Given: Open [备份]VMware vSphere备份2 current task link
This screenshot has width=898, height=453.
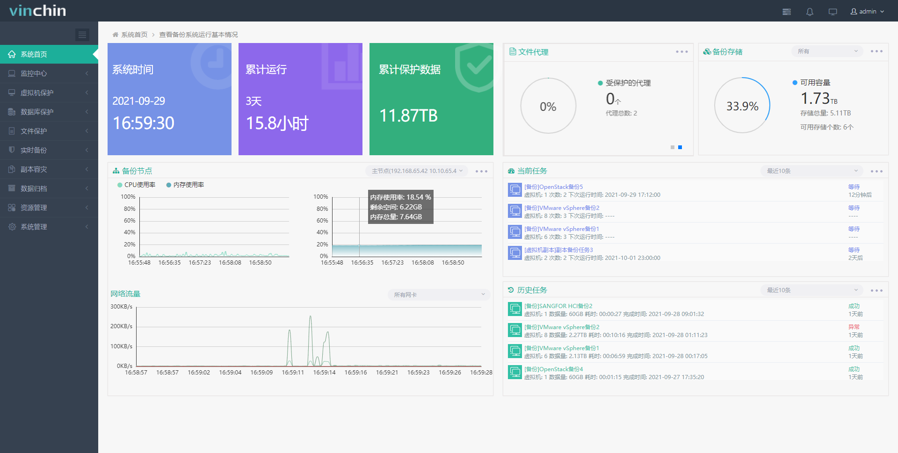Looking at the screenshot, I should coord(562,208).
